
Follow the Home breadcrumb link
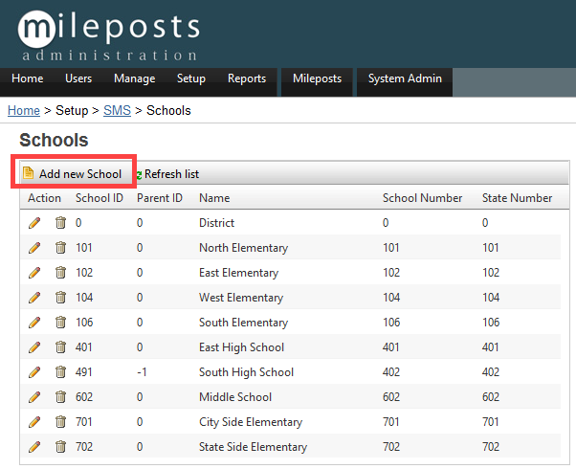coord(24,111)
